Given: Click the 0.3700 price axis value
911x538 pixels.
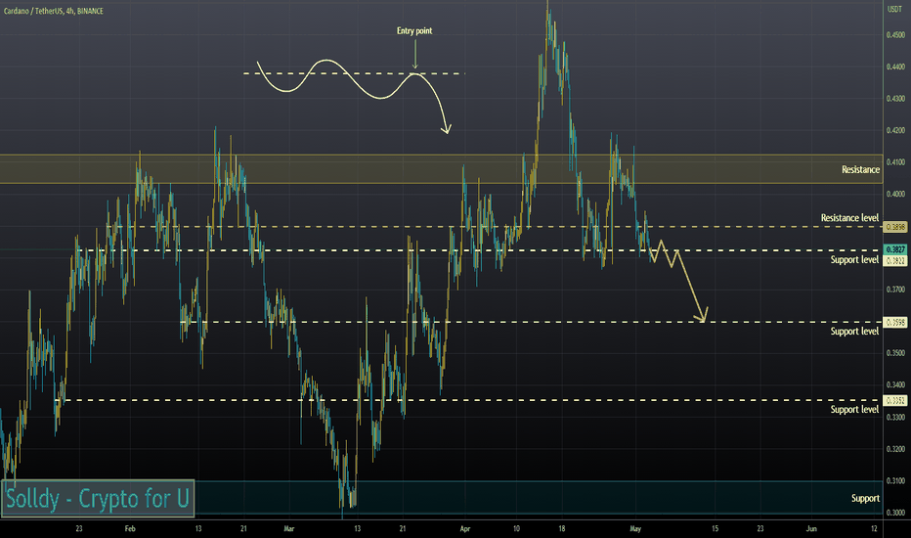Looking at the screenshot, I should [895, 290].
